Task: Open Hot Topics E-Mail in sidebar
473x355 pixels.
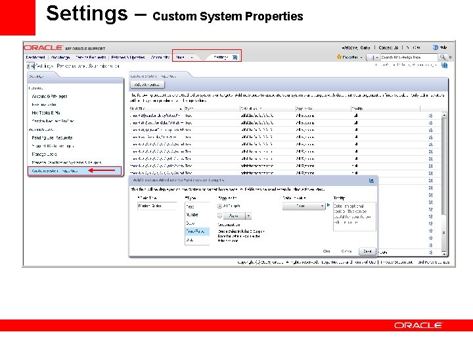Action: [46, 112]
